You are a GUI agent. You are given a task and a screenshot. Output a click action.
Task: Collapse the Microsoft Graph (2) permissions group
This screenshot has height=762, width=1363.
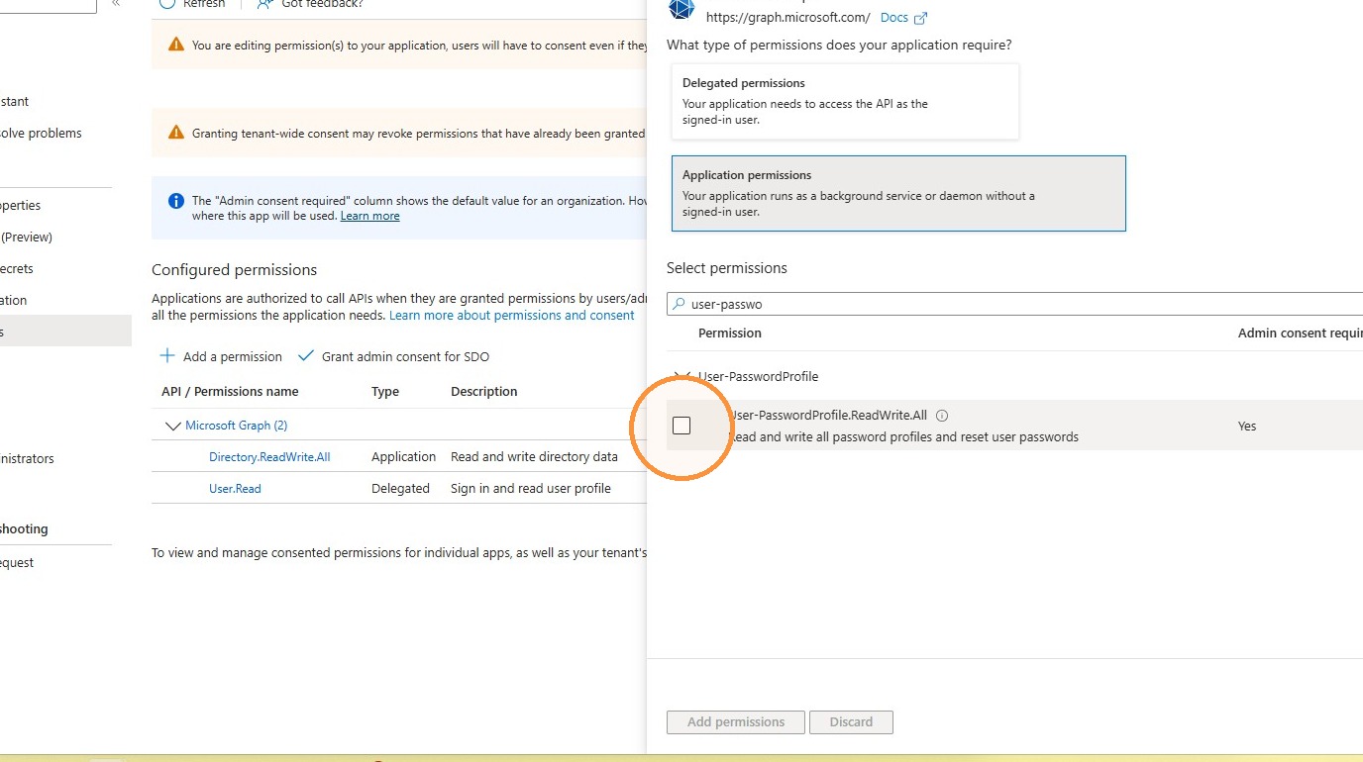173,426
